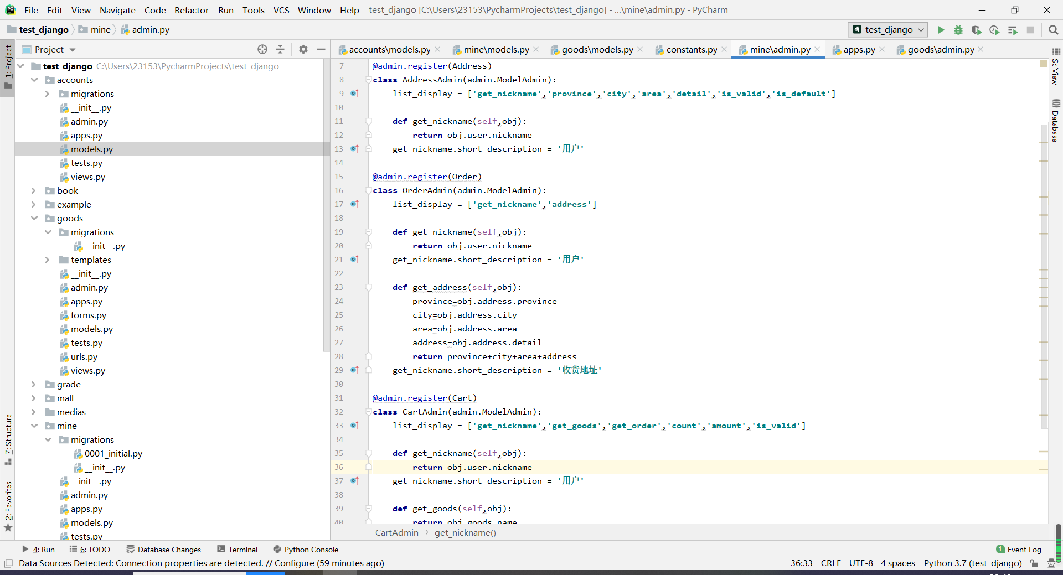
Task: Open Search Everywhere magnifier
Action: (x=1053, y=30)
